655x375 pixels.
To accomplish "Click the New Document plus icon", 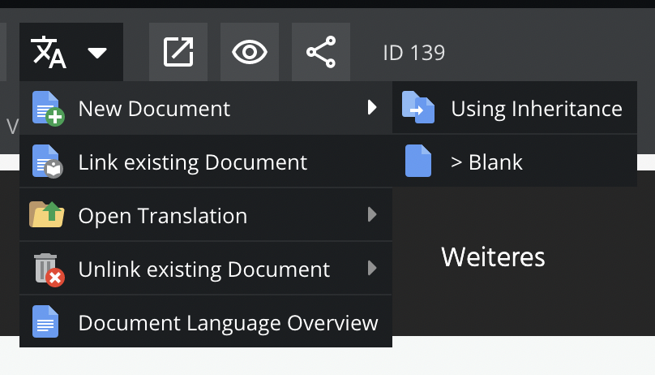I will [x=47, y=108].
